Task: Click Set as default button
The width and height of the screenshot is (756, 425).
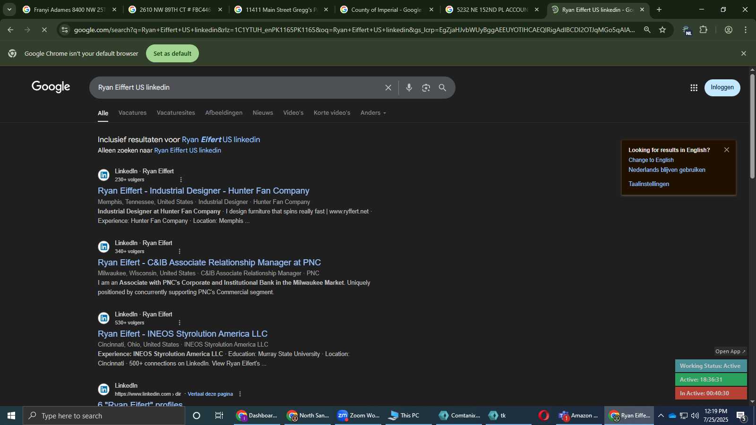Action: [172, 53]
